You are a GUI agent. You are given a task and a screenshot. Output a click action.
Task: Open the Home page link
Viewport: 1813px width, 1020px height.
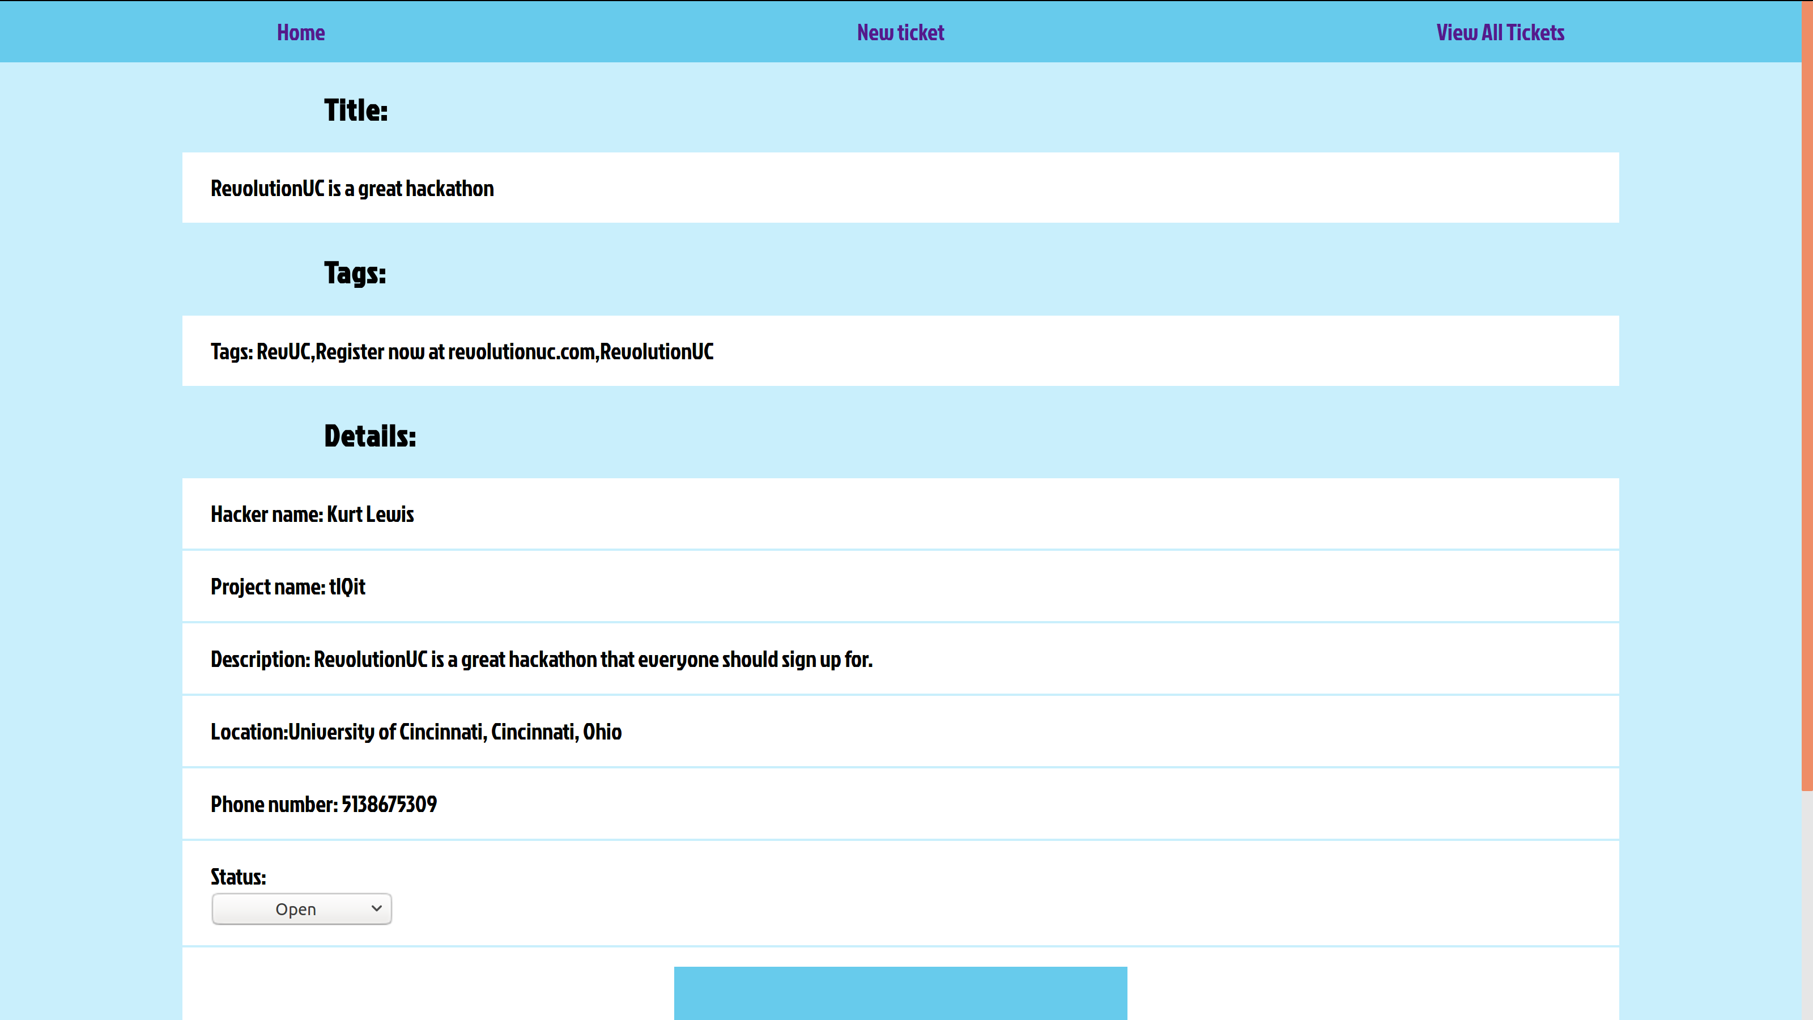coord(300,32)
